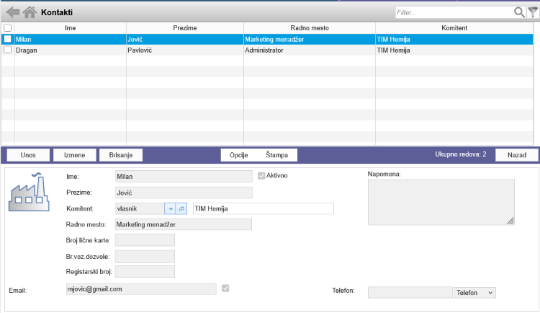The height and width of the screenshot is (313, 540).
Task: Expand the Komitent vlasnik dropdown arrow
Action: (x=171, y=208)
